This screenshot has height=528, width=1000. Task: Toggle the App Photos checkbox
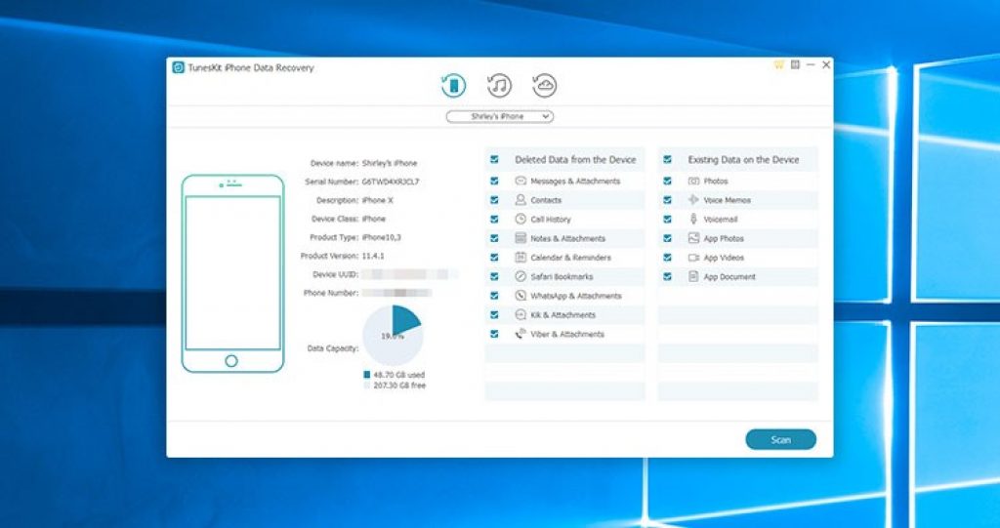667,238
